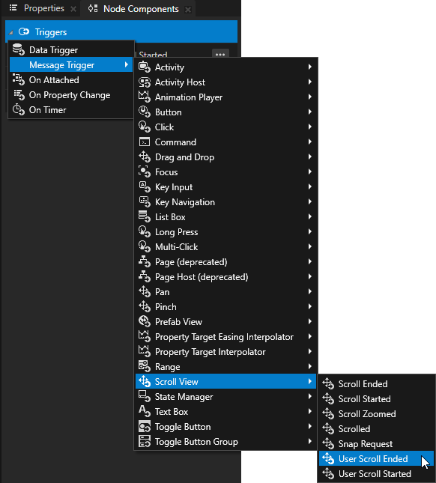Click the On Attached icon
This screenshot has height=483, width=436.
click(19, 80)
